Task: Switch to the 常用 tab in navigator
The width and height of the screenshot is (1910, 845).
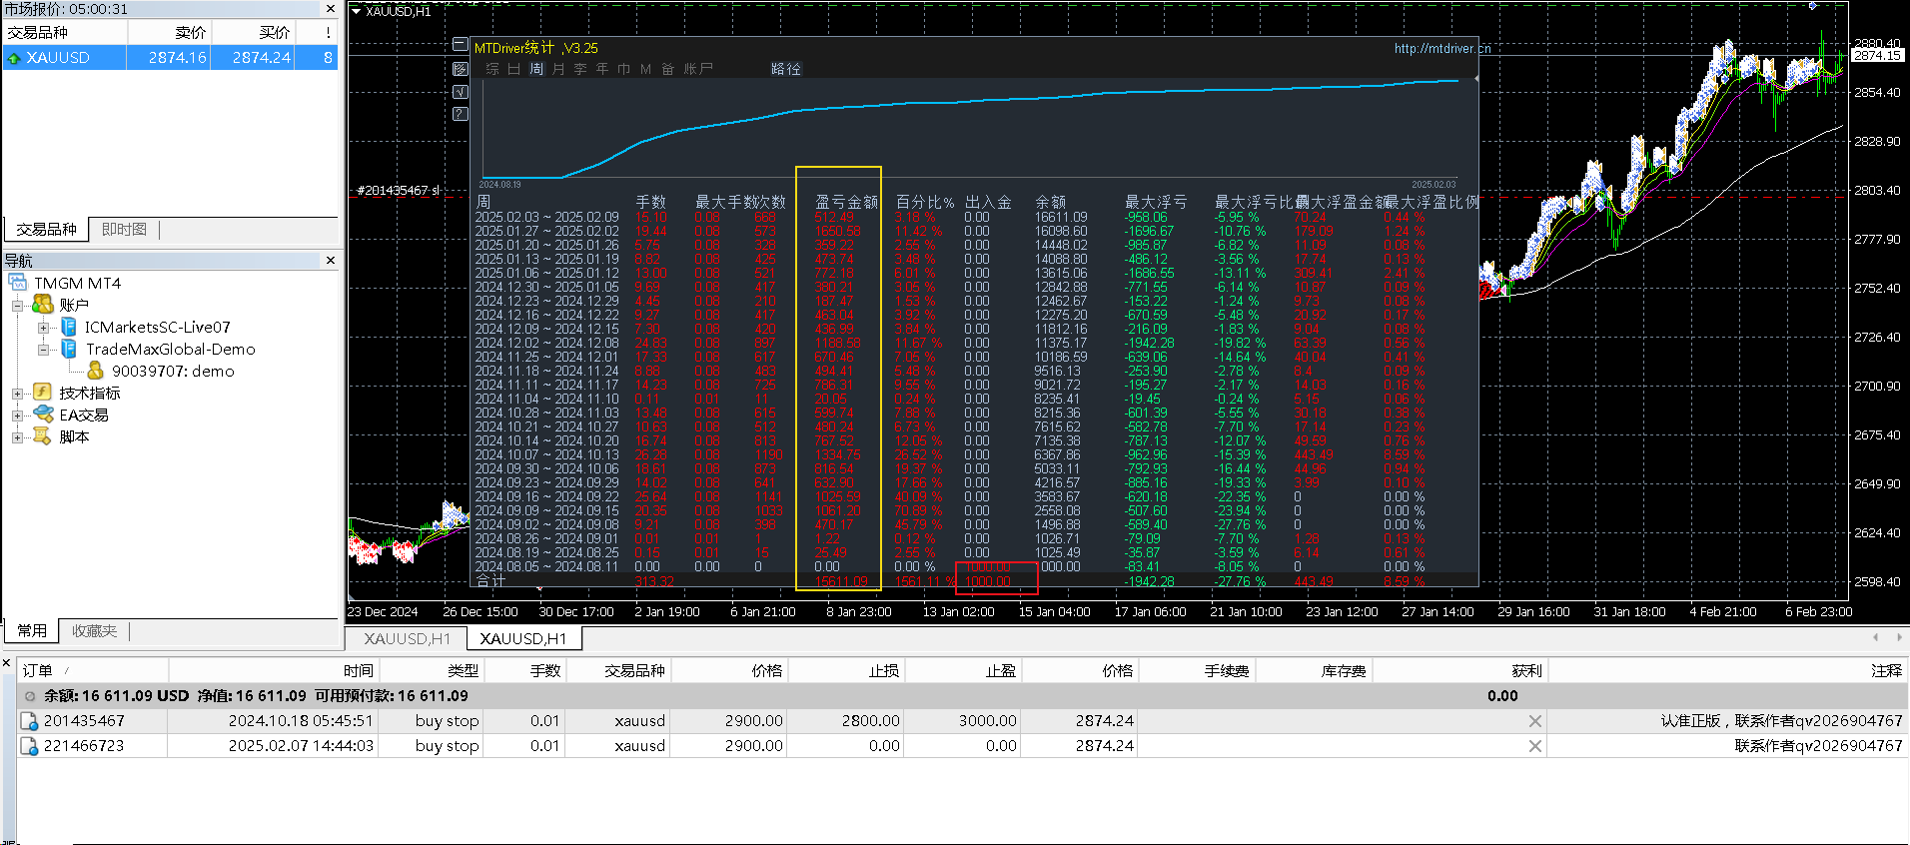Action: point(32,631)
